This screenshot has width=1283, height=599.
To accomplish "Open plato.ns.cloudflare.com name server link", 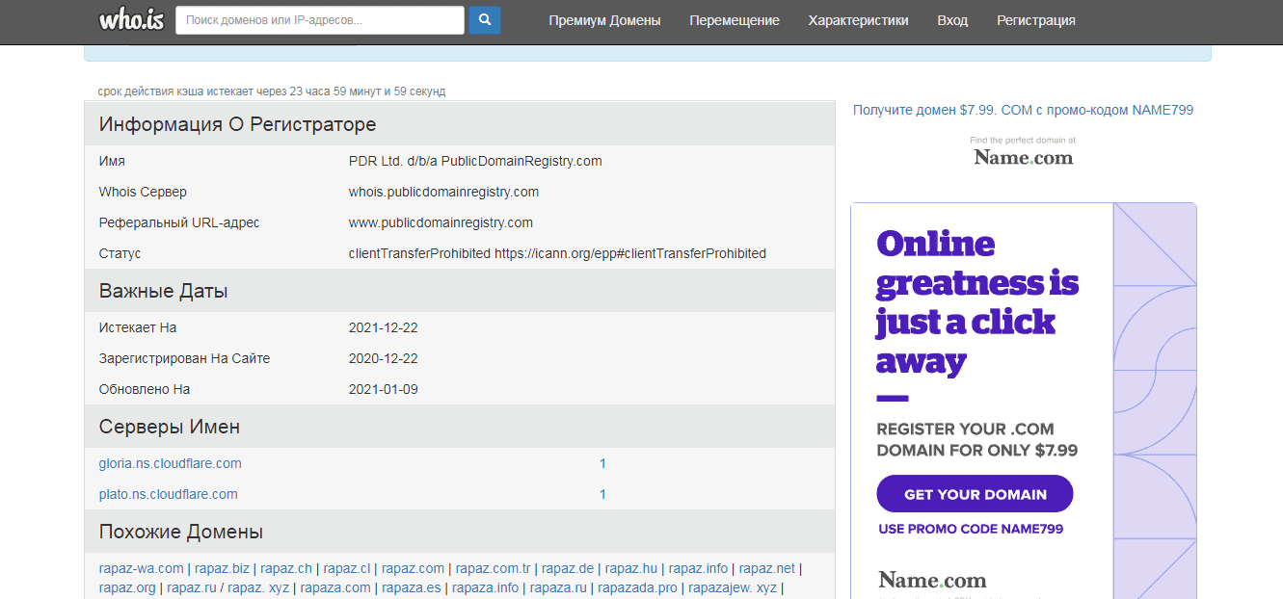I will tap(168, 494).
